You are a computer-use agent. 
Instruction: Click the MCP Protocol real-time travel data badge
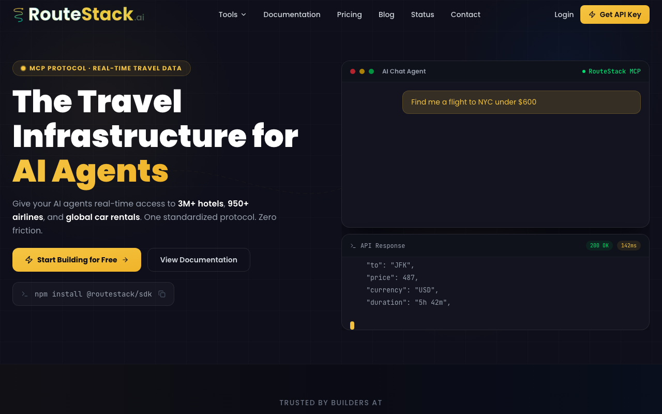[x=101, y=68]
